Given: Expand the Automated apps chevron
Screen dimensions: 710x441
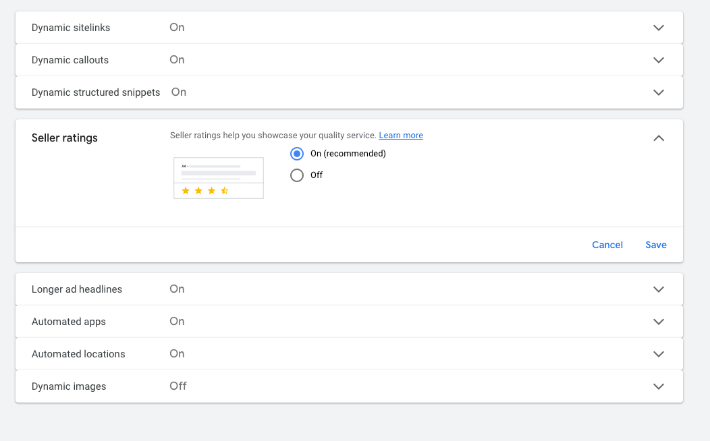Looking at the screenshot, I should pos(659,322).
